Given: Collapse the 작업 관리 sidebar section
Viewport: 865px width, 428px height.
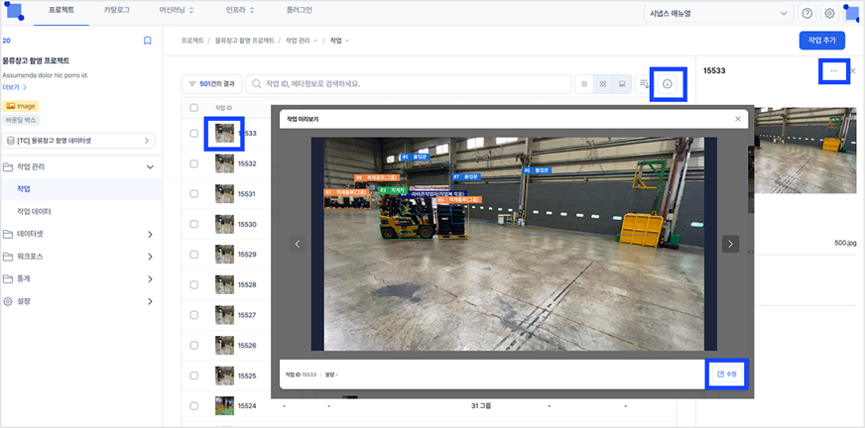Looking at the screenshot, I should tap(150, 166).
